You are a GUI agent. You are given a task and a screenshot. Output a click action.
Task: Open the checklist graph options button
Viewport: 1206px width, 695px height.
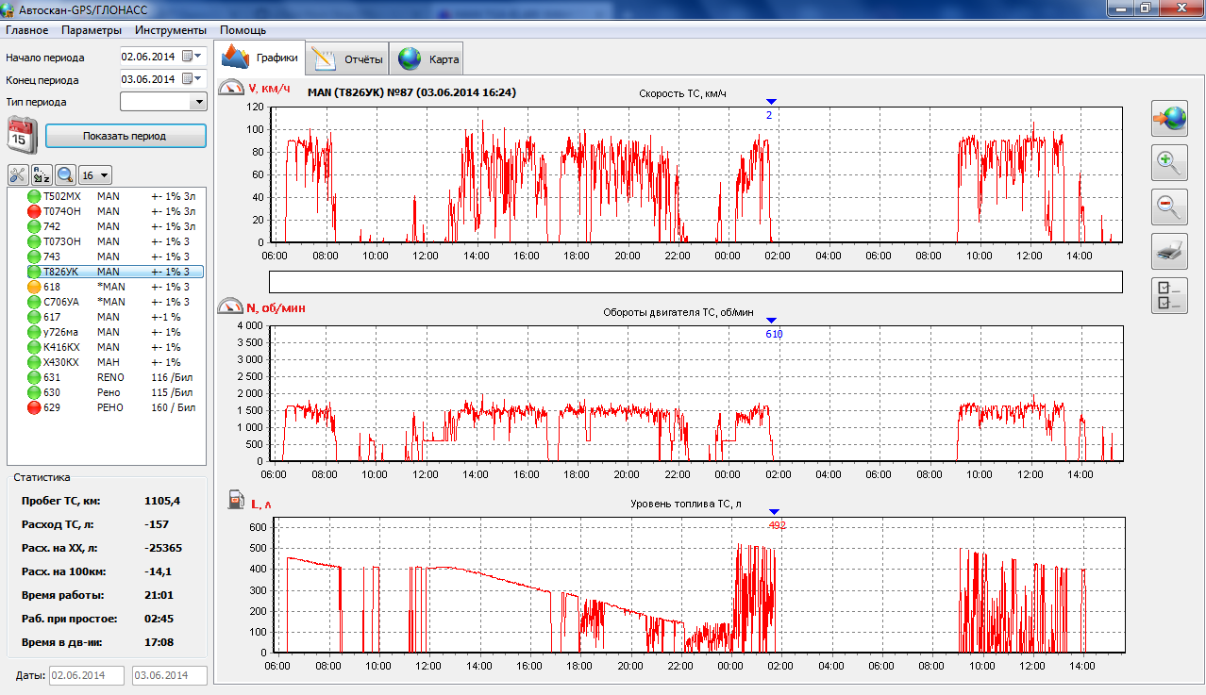click(1169, 295)
